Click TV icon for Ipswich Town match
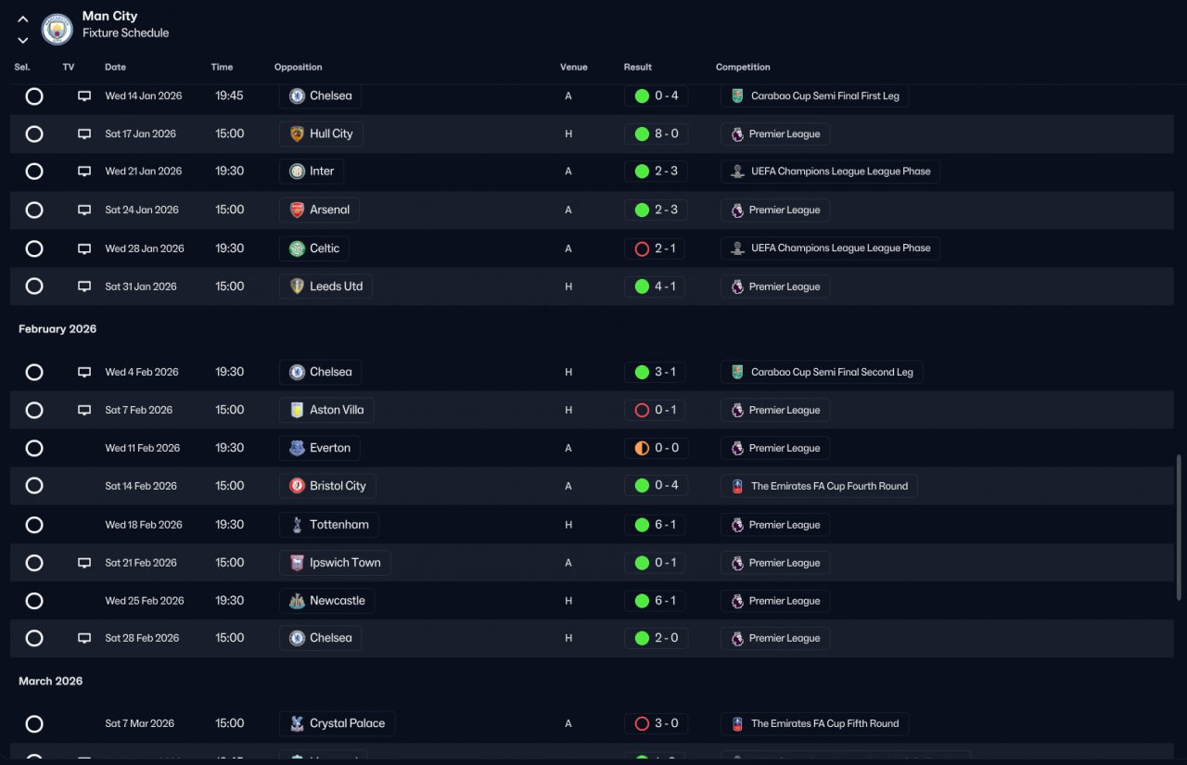 point(84,563)
